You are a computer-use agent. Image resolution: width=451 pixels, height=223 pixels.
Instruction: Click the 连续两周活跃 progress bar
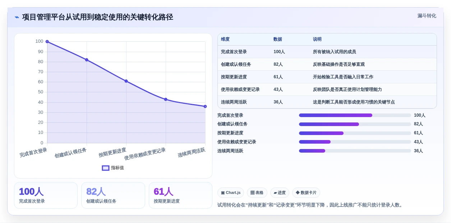click(x=355, y=151)
